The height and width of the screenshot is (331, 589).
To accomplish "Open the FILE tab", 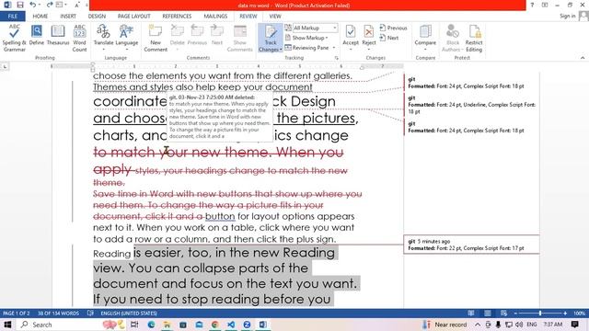I will tap(12, 17).
